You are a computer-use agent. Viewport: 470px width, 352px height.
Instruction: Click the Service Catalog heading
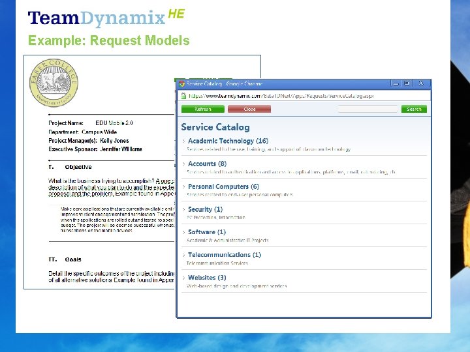[215, 127]
